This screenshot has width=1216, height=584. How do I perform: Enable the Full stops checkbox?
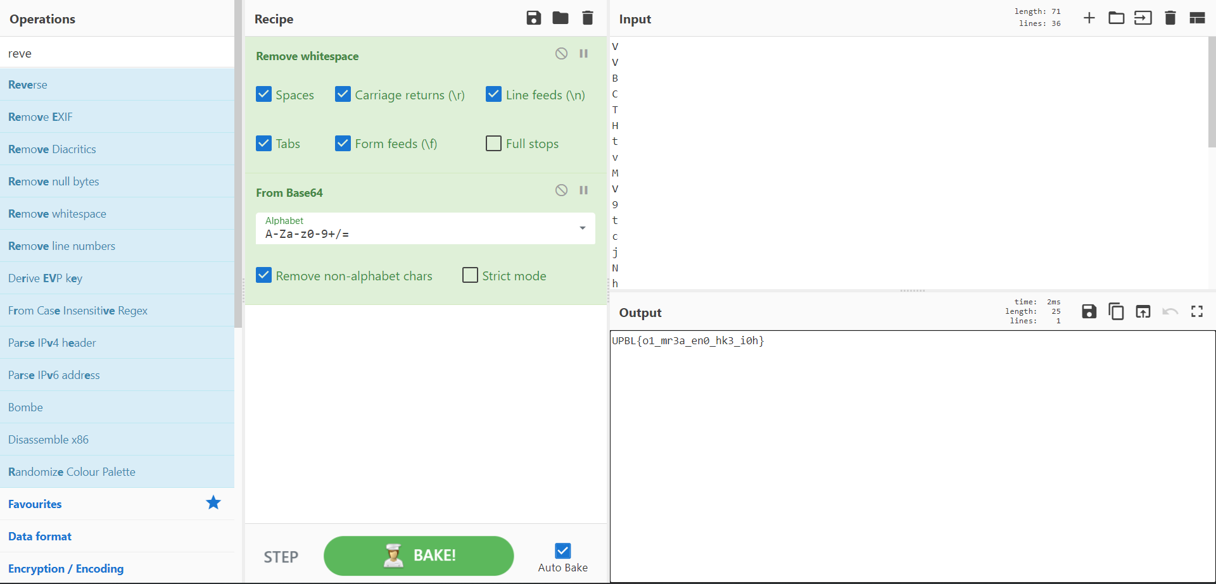493,143
